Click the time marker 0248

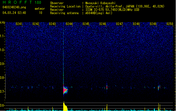[x=136, y=24]
